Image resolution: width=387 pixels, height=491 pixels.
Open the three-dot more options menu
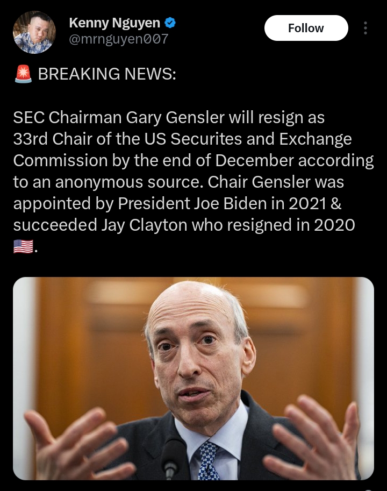[x=365, y=28]
